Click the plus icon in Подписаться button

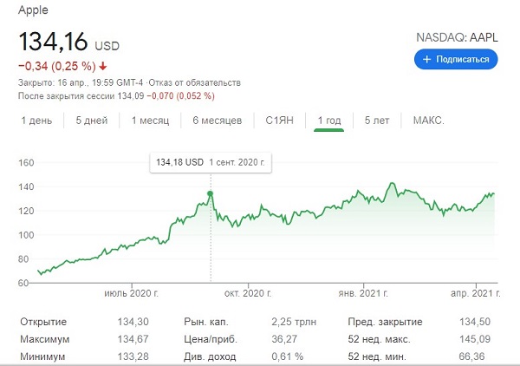pyautogui.click(x=426, y=59)
